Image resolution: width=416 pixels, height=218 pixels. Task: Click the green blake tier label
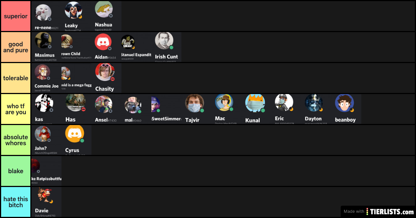point(16,171)
